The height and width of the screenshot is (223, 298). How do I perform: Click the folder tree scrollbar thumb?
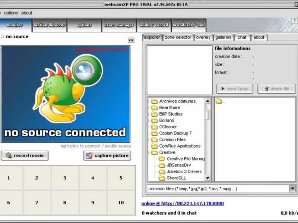(x=208, y=114)
